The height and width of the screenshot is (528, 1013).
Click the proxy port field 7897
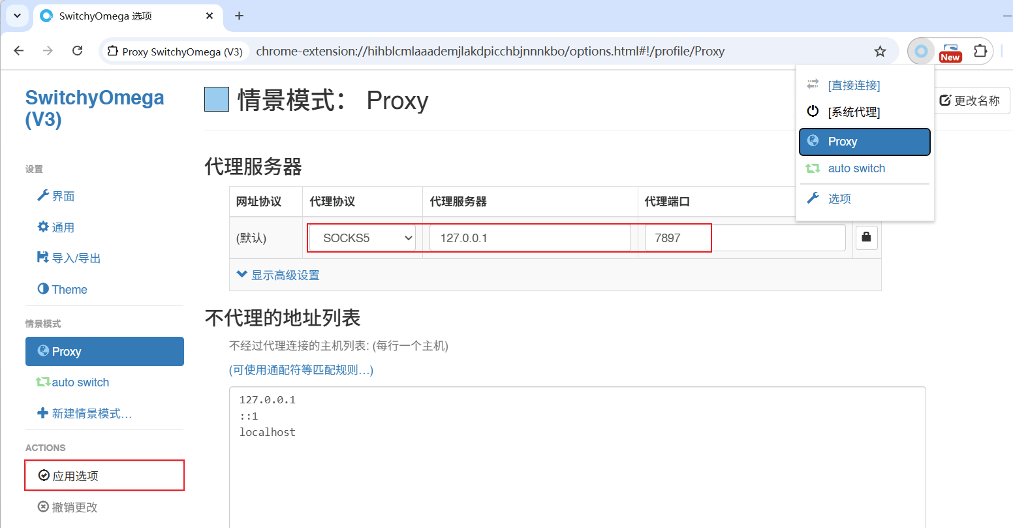click(x=745, y=238)
